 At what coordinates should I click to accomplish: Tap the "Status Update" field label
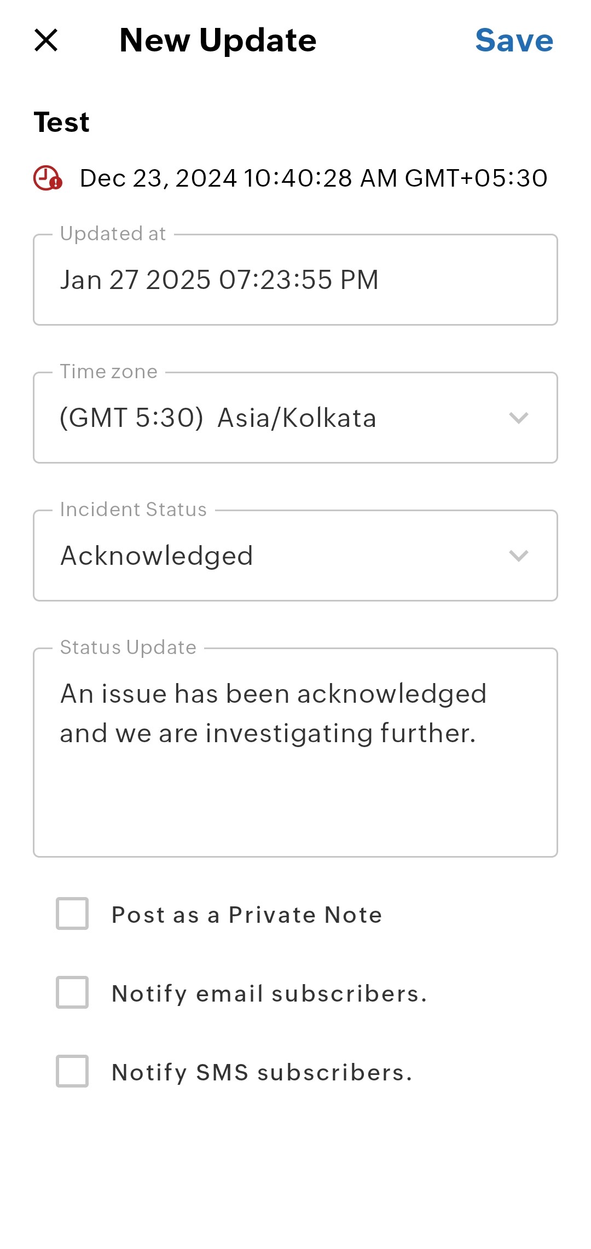point(128,647)
